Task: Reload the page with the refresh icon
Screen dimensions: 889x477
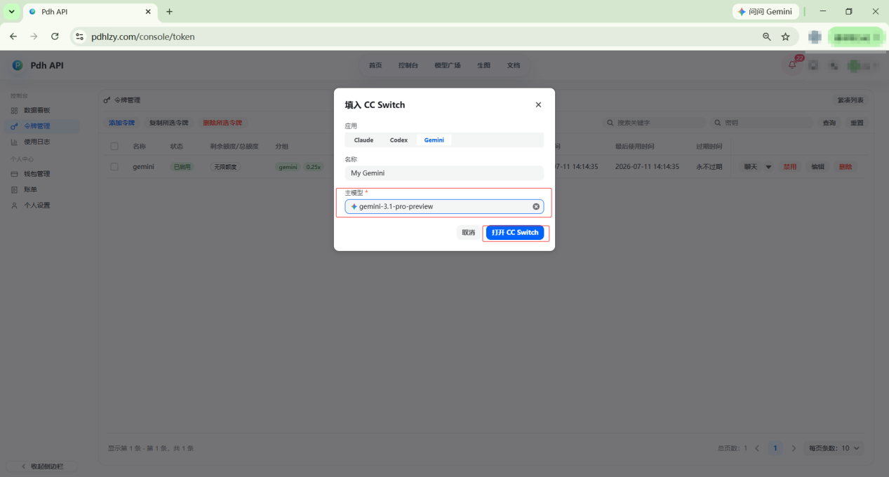Action: point(55,36)
